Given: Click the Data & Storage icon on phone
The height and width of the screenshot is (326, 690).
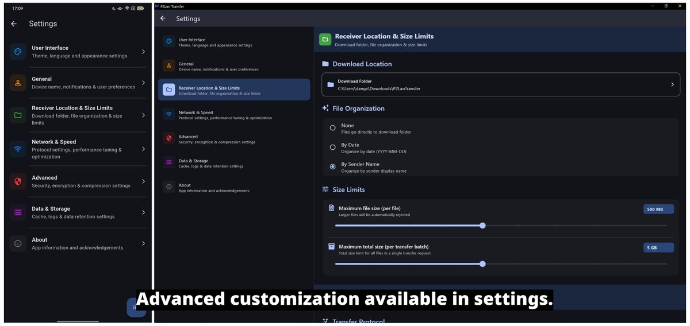Looking at the screenshot, I should click(x=18, y=212).
